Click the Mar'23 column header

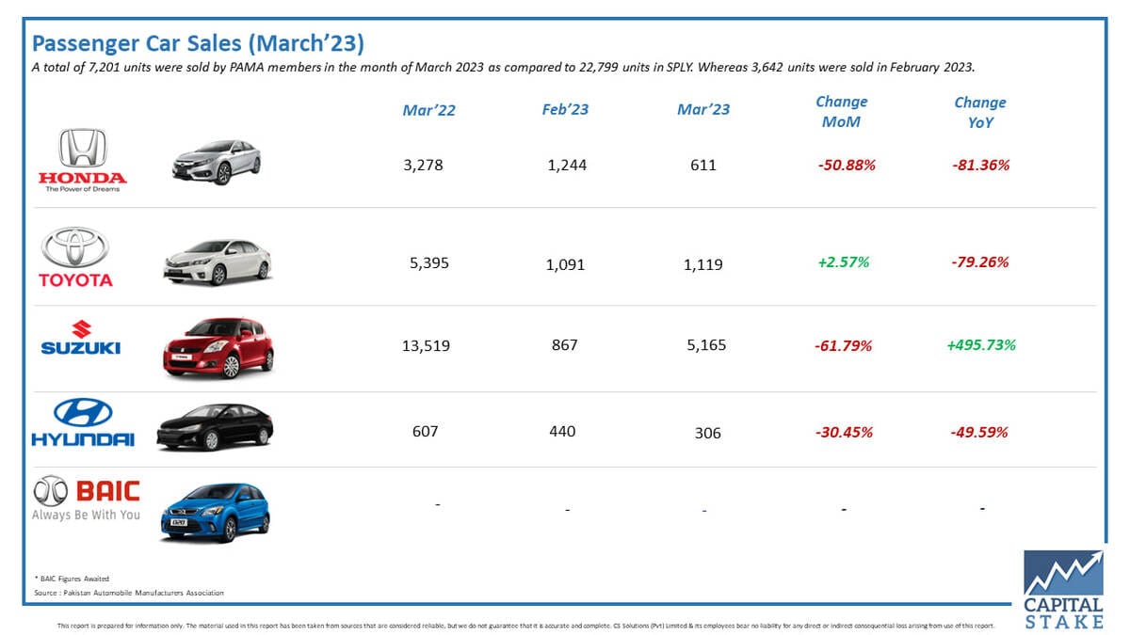click(703, 109)
